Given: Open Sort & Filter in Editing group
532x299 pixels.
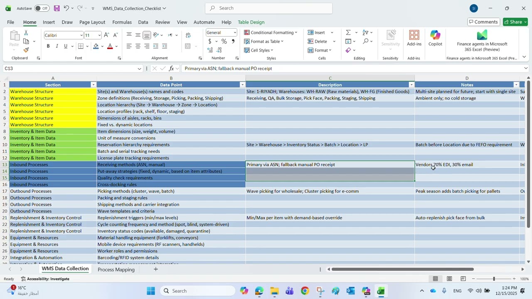Looking at the screenshot, I should [365, 32].
